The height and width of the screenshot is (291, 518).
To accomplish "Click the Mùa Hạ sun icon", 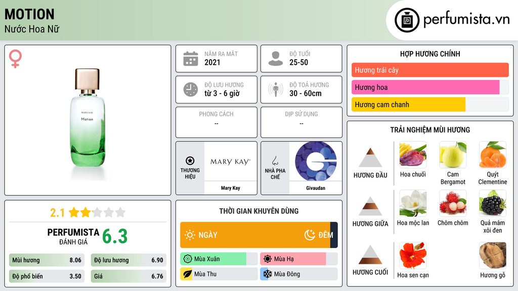I will click(x=268, y=259).
